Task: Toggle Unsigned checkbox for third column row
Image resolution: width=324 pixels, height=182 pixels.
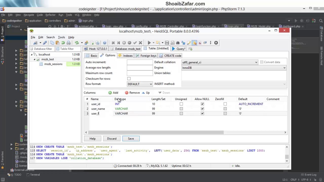Action: pyautogui.click(x=181, y=113)
